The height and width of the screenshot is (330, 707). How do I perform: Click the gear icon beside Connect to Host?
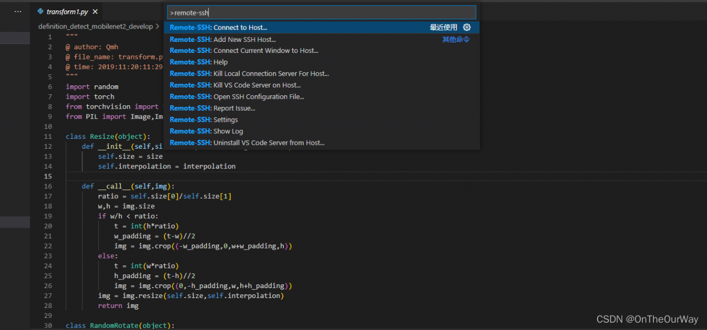(467, 28)
